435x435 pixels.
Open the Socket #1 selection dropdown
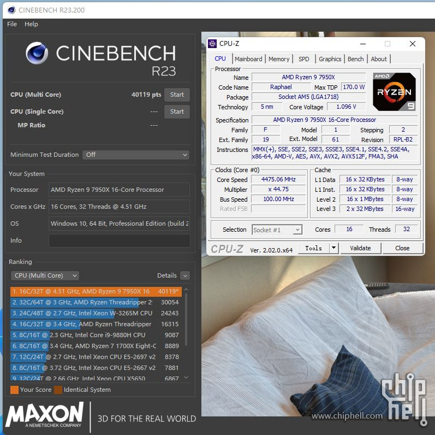coord(277,230)
